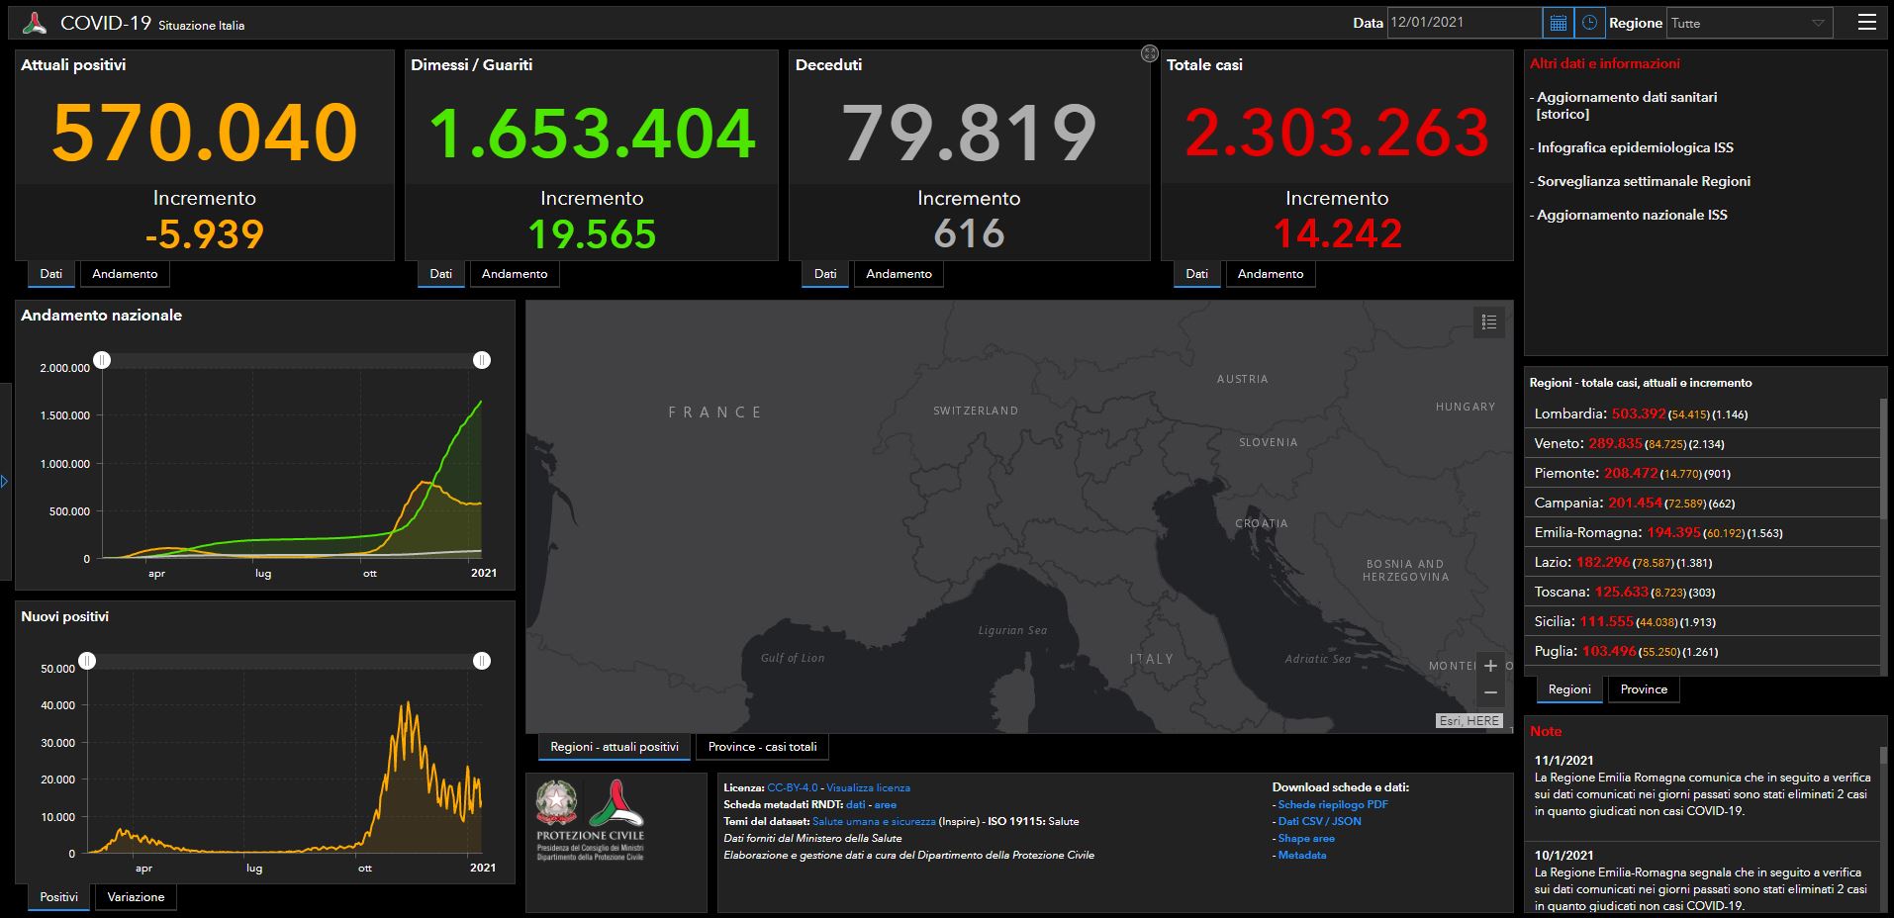This screenshot has width=1894, height=918.
Task: Click the Data input field
Action: click(1463, 23)
